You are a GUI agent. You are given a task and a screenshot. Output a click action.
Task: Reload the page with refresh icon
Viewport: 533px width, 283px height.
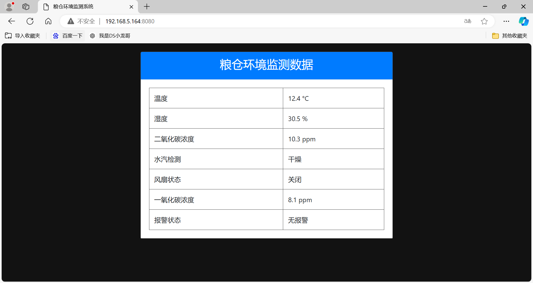coord(30,21)
